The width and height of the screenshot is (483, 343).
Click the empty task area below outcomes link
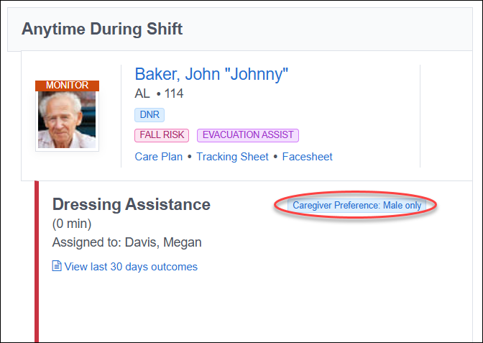click(x=256, y=306)
